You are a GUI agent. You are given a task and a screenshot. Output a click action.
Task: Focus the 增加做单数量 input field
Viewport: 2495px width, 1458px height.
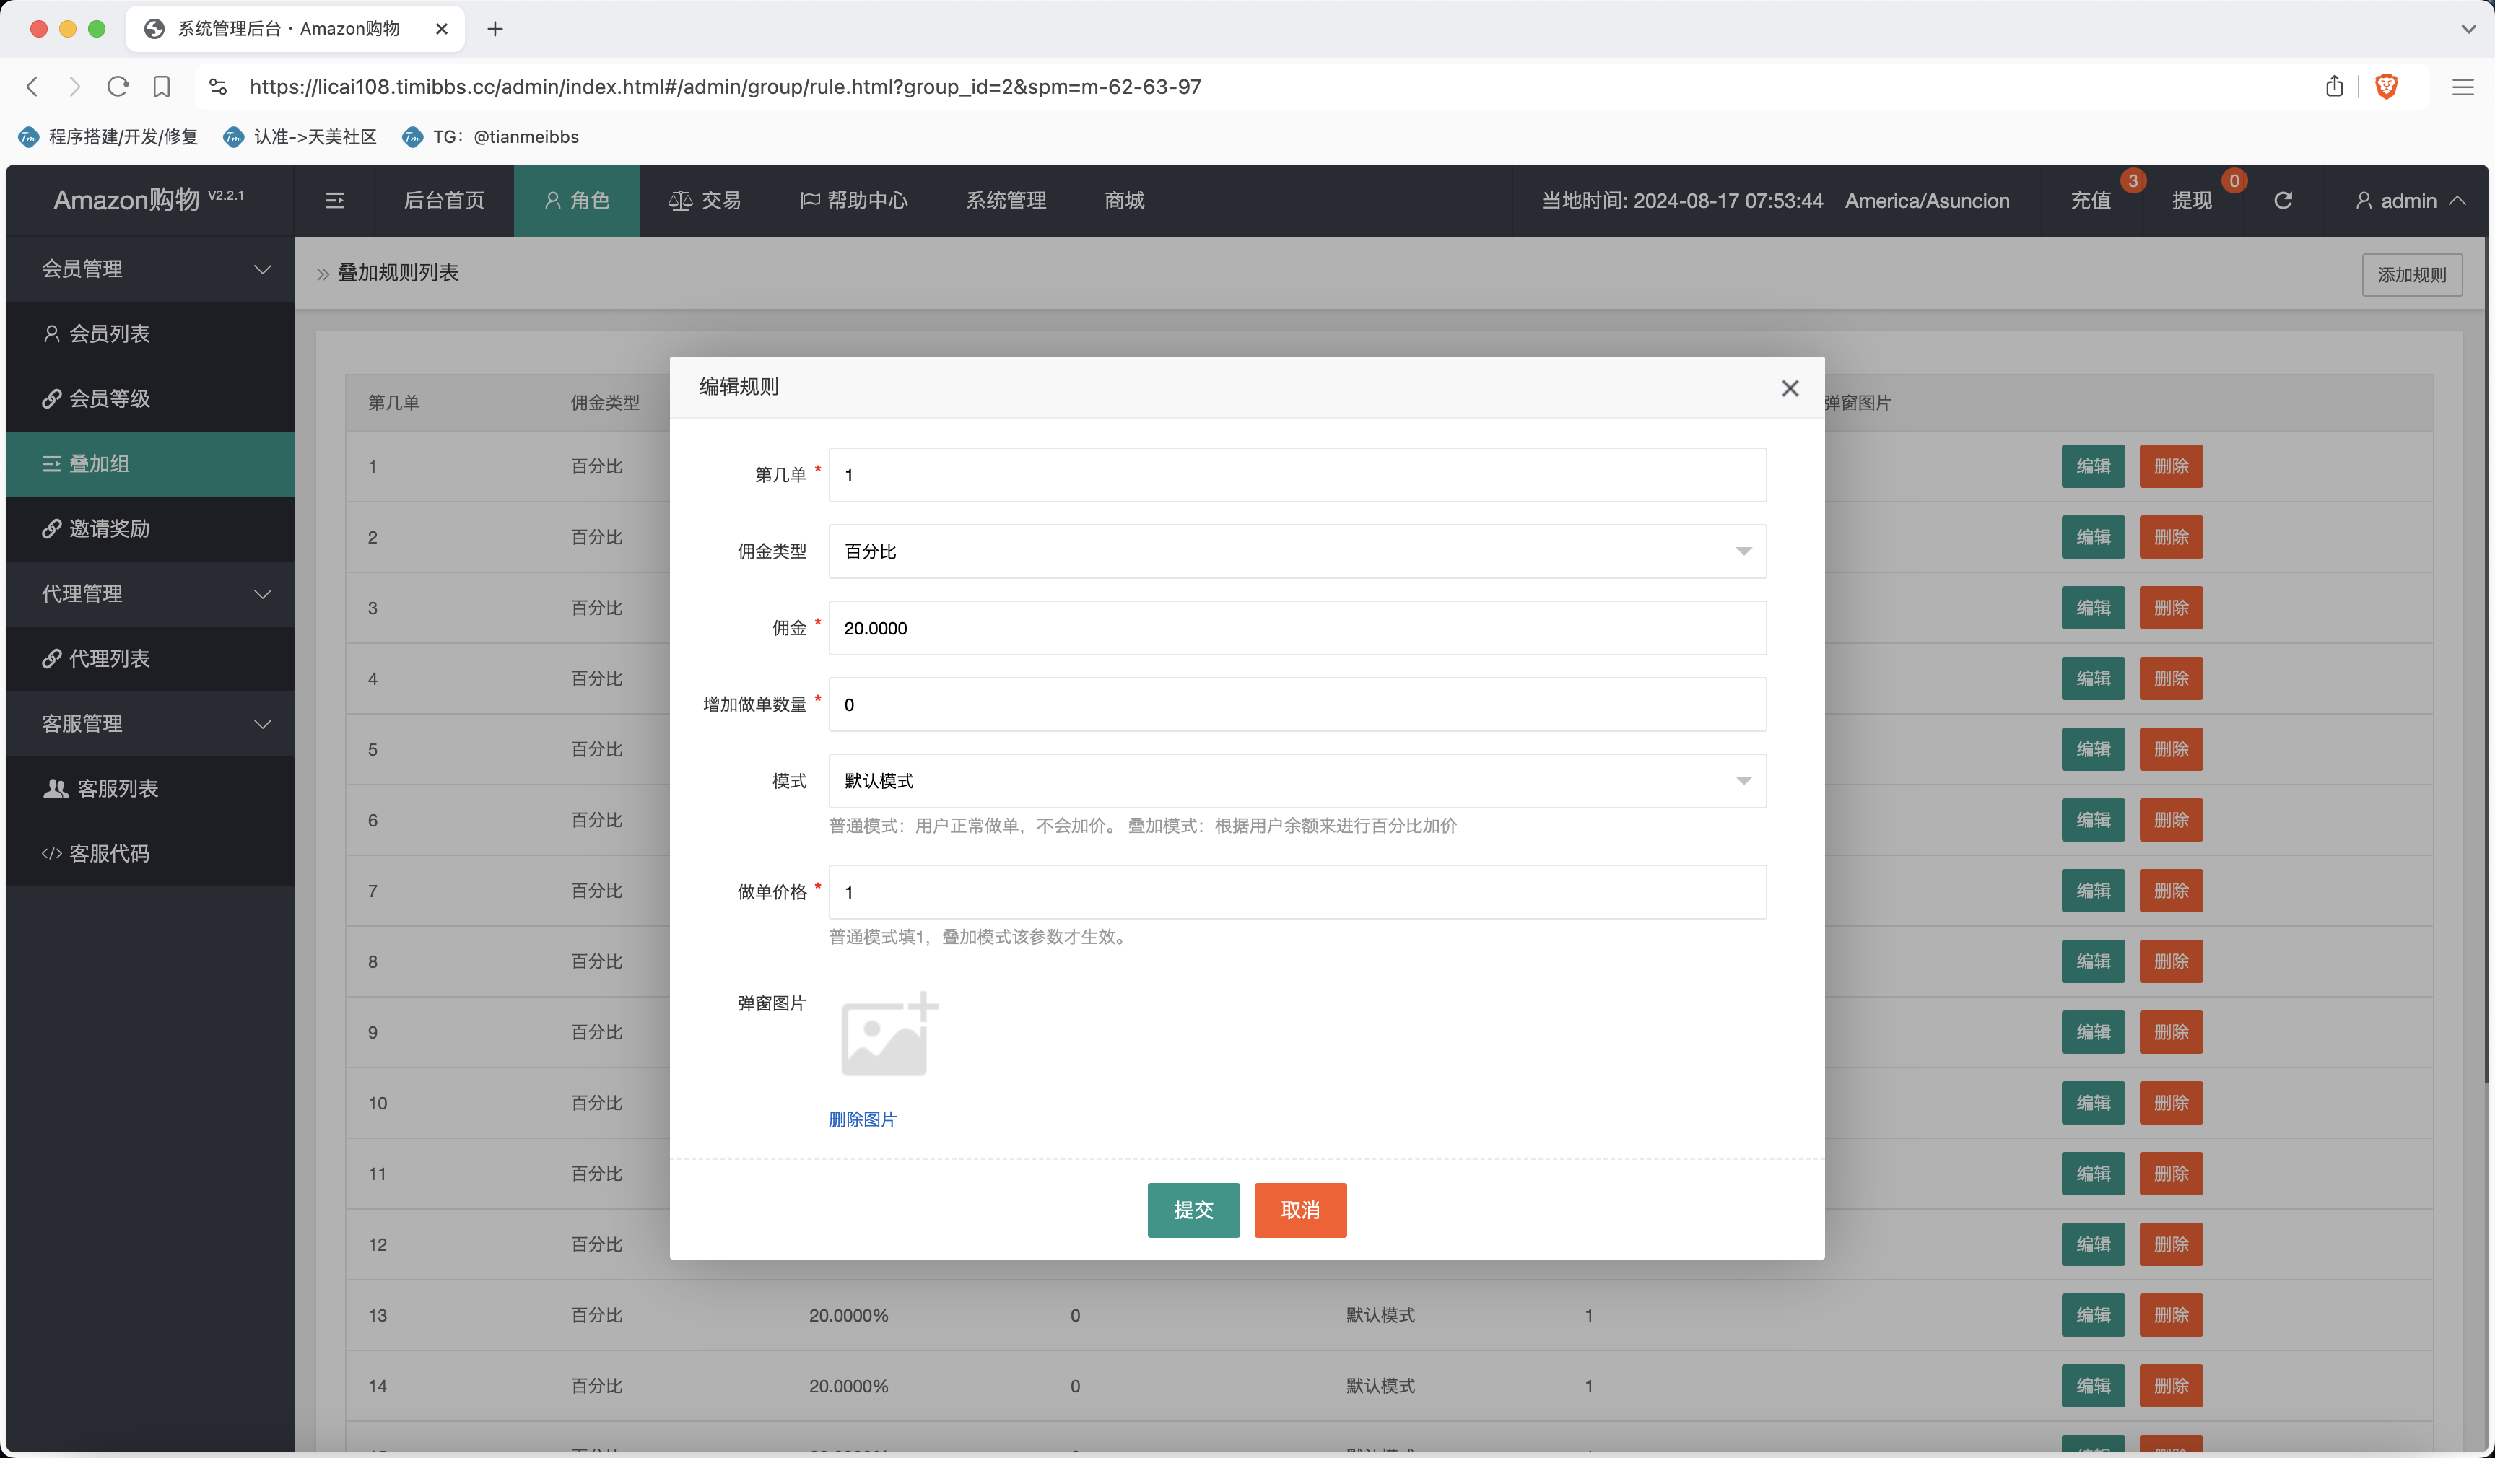1297,704
